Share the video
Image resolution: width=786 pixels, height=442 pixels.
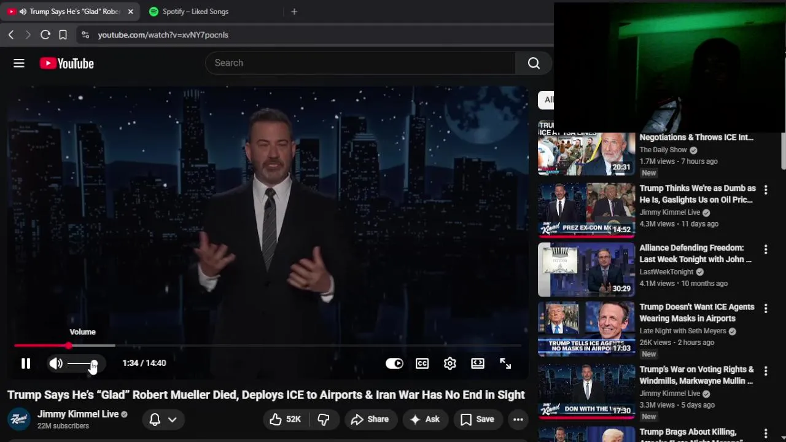[370, 419]
